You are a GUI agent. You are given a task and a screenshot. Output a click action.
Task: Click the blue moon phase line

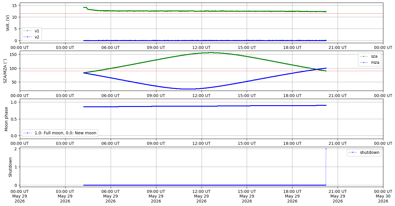pos(204,106)
